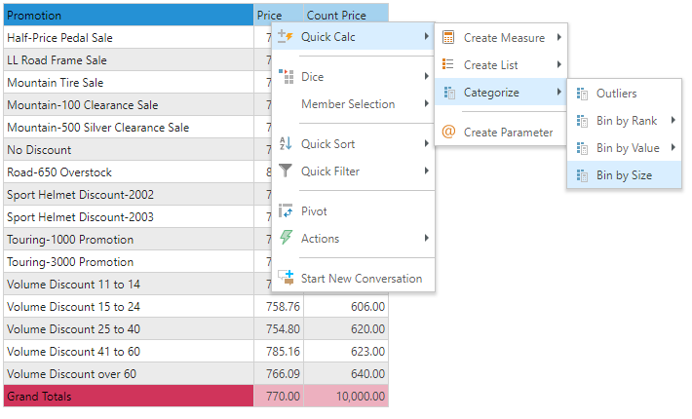Click the Create Measure calculator icon
The width and height of the screenshot is (692, 419).
(x=448, y=38)
